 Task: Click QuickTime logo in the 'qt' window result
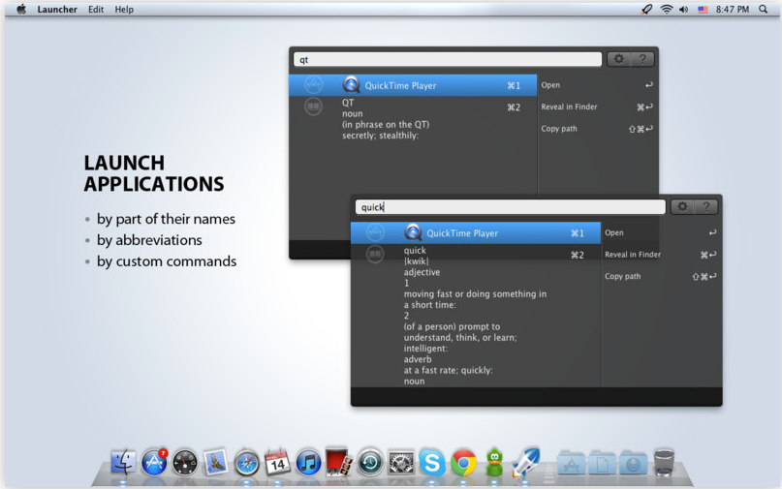coord(351,85)
